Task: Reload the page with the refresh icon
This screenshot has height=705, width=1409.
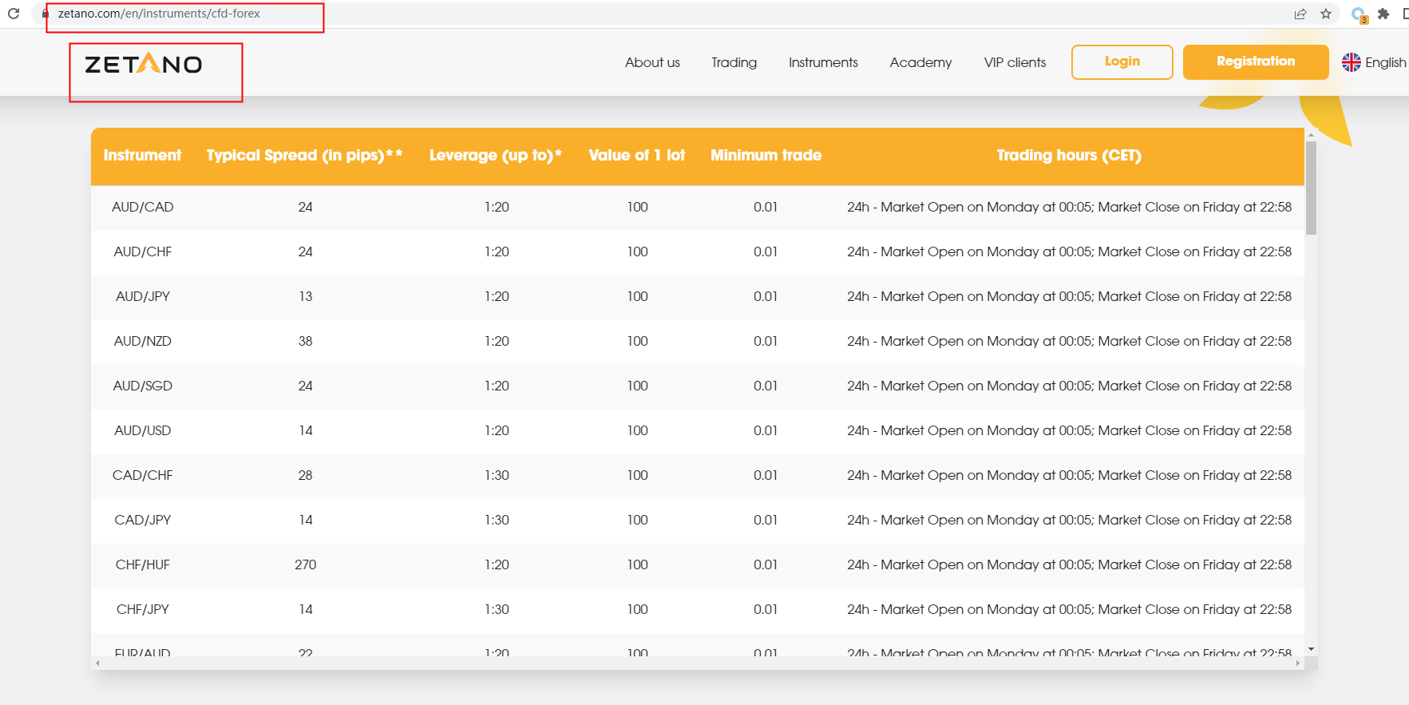Action: click(14, 14)
